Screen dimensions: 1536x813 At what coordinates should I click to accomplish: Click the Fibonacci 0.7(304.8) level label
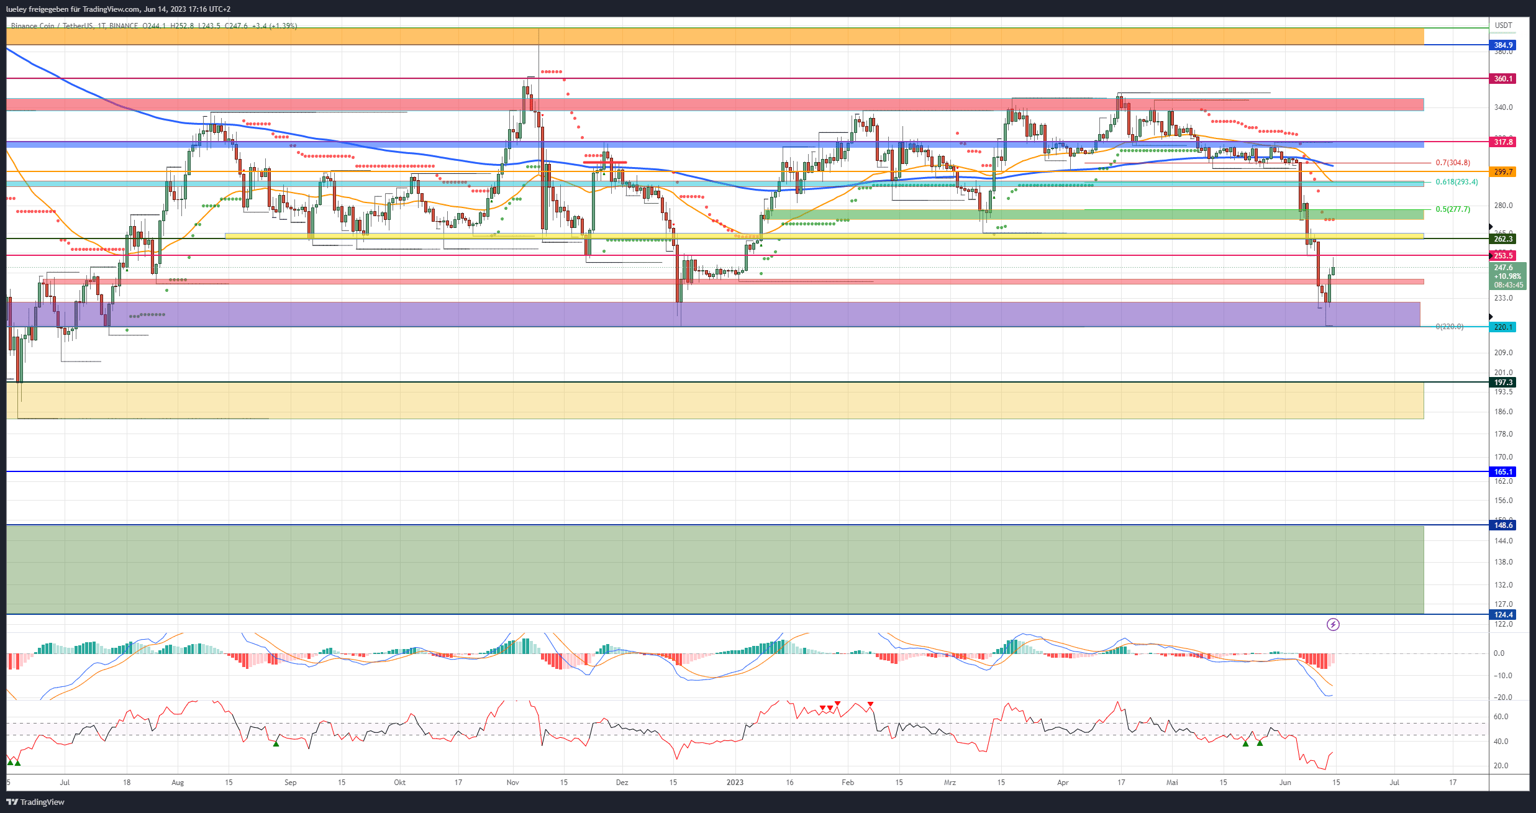point(1453,163)
